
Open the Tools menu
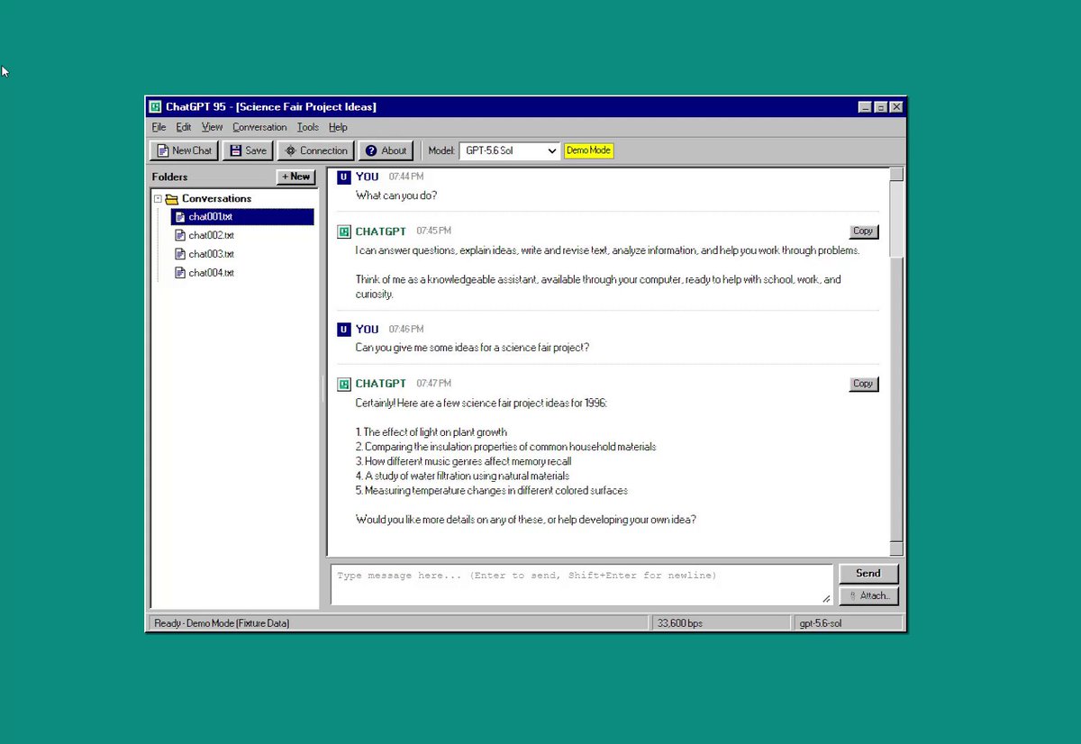coord(308,127)
